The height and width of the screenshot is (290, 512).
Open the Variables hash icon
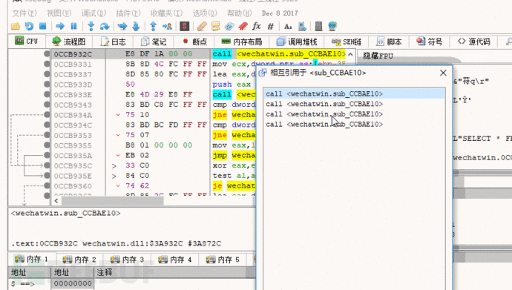point(271,26)
